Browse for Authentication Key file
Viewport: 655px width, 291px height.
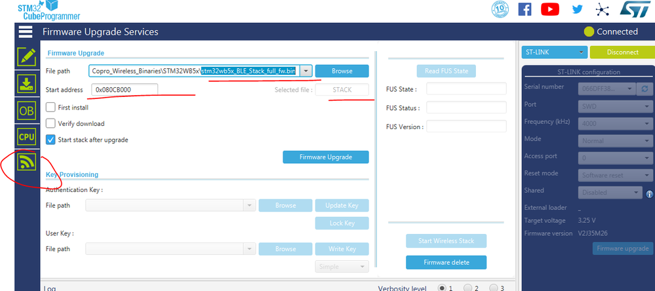285,205
